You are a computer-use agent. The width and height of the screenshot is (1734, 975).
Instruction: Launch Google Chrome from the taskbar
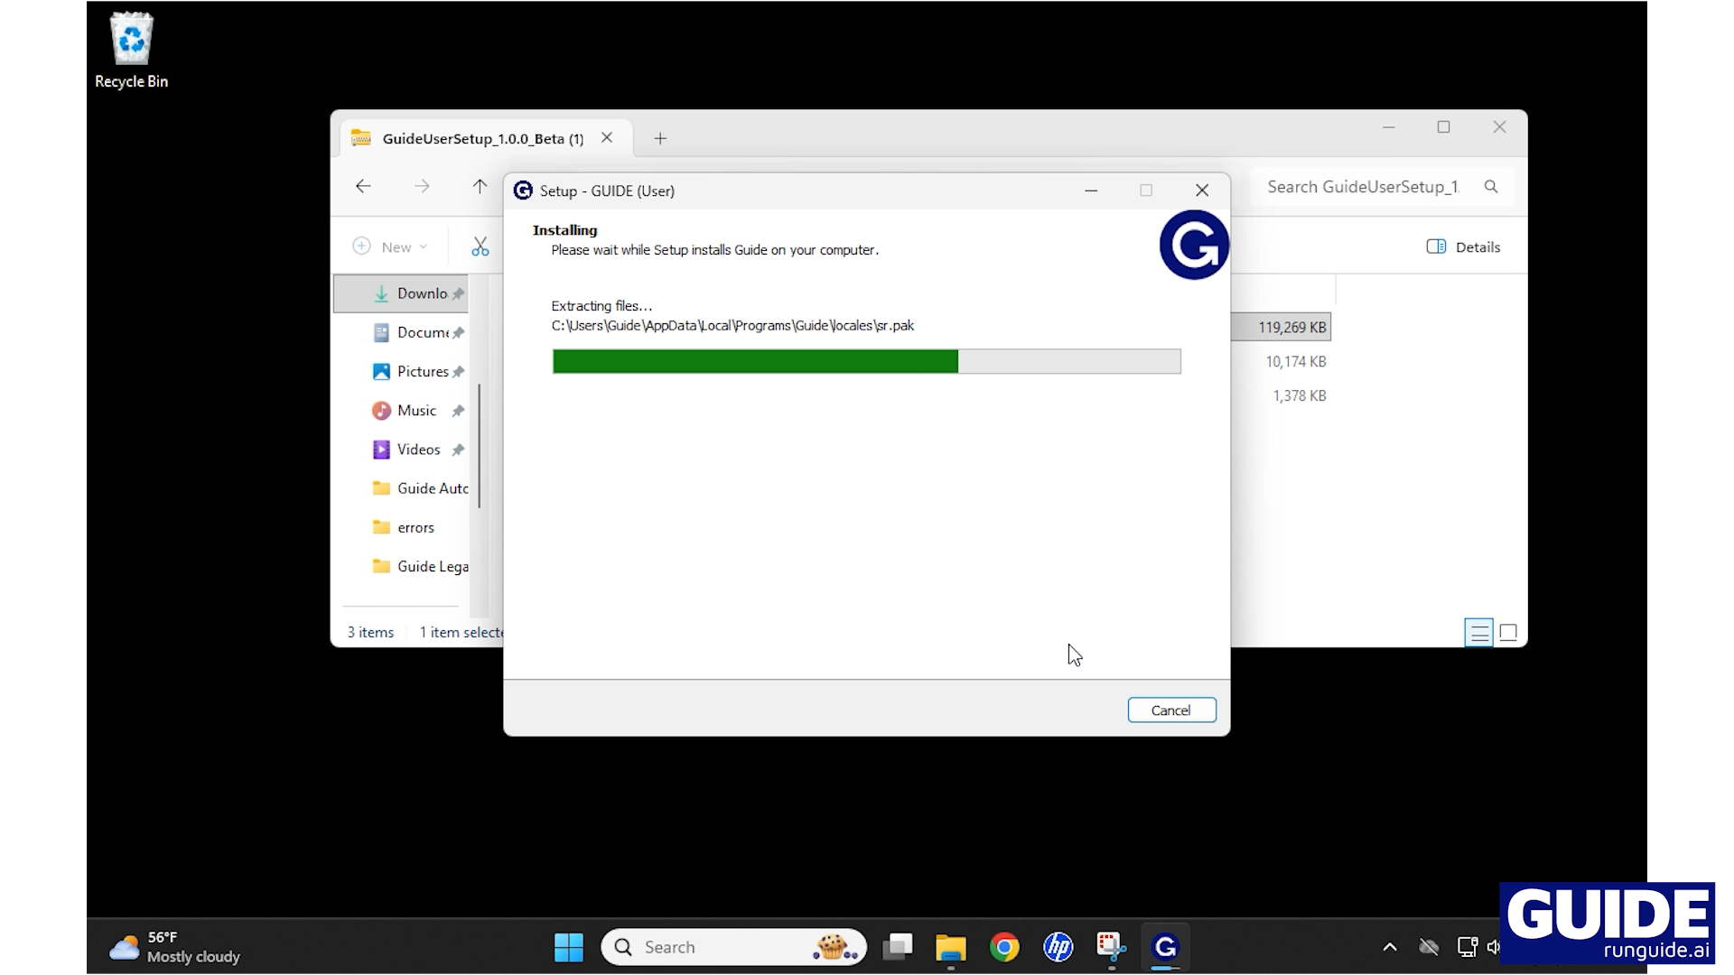1004,947
